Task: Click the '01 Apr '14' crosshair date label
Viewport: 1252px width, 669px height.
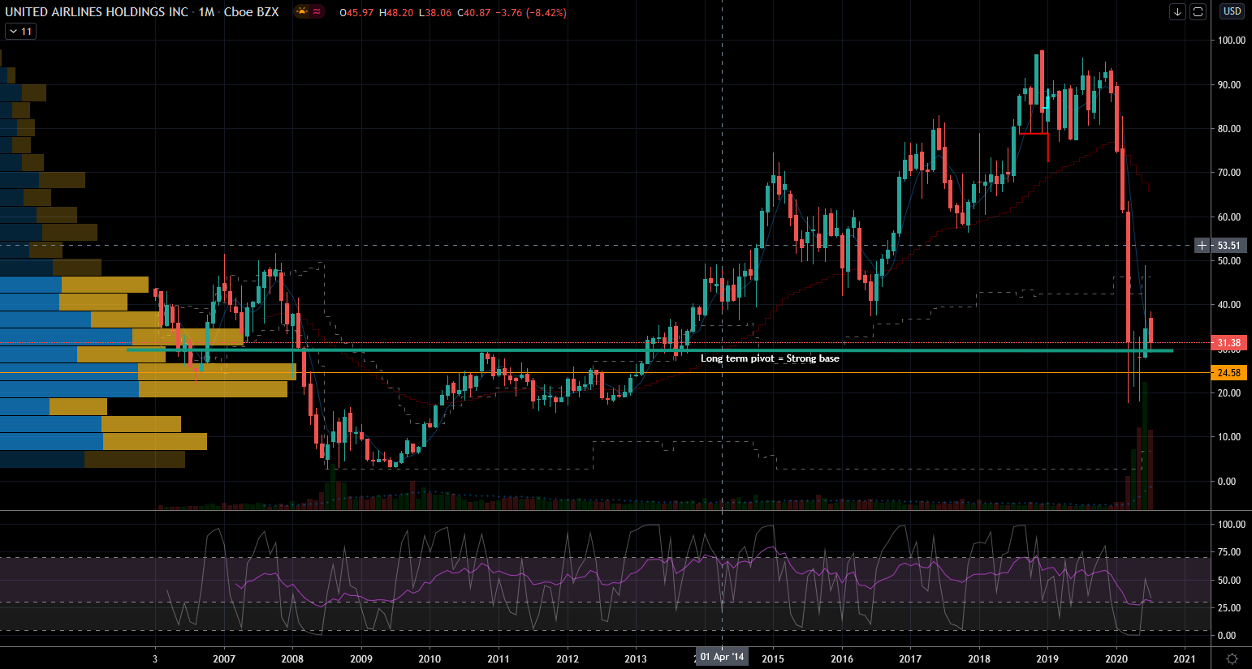Action: (x=722, y=657)
